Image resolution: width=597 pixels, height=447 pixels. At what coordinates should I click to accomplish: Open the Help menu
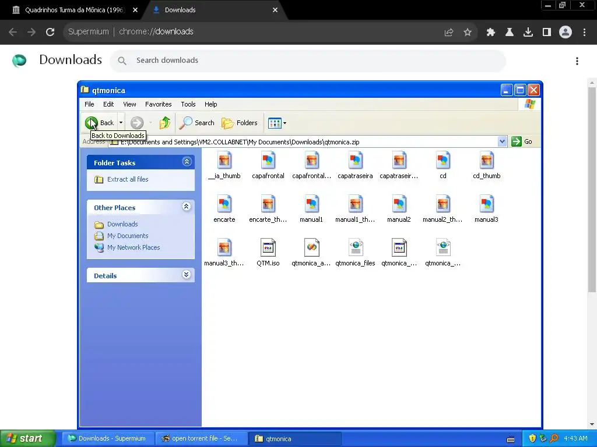tap(210, 104)
